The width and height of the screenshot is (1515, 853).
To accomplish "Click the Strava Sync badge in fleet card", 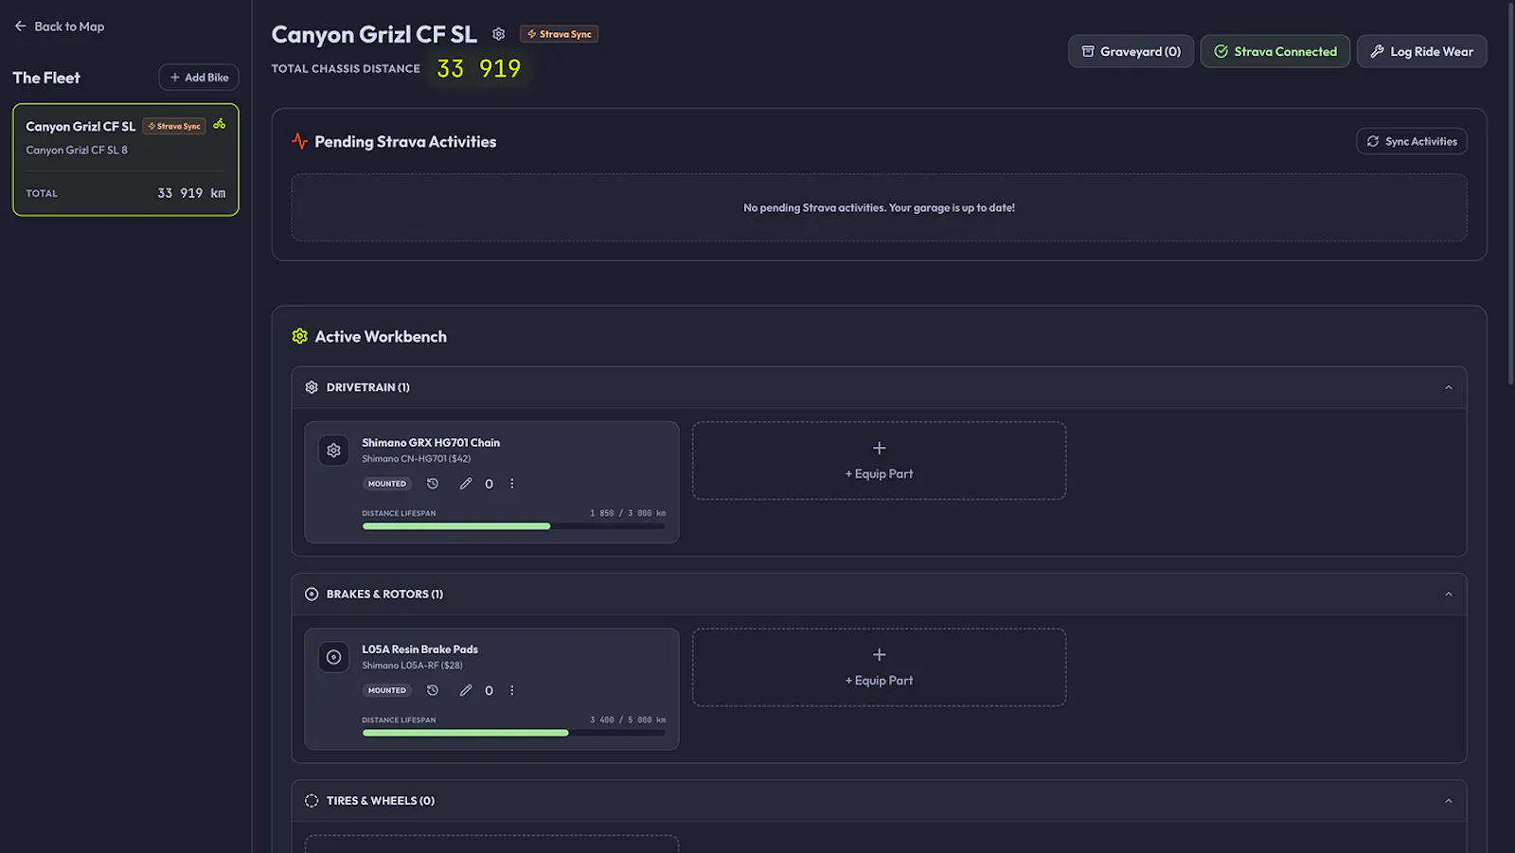I will click(x=174, y=126).
